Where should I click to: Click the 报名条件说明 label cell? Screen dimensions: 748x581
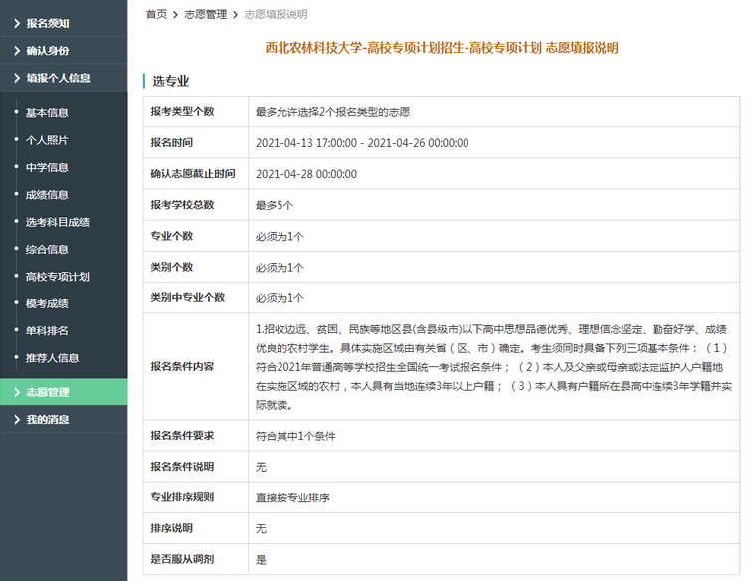[x=196, y=467]
